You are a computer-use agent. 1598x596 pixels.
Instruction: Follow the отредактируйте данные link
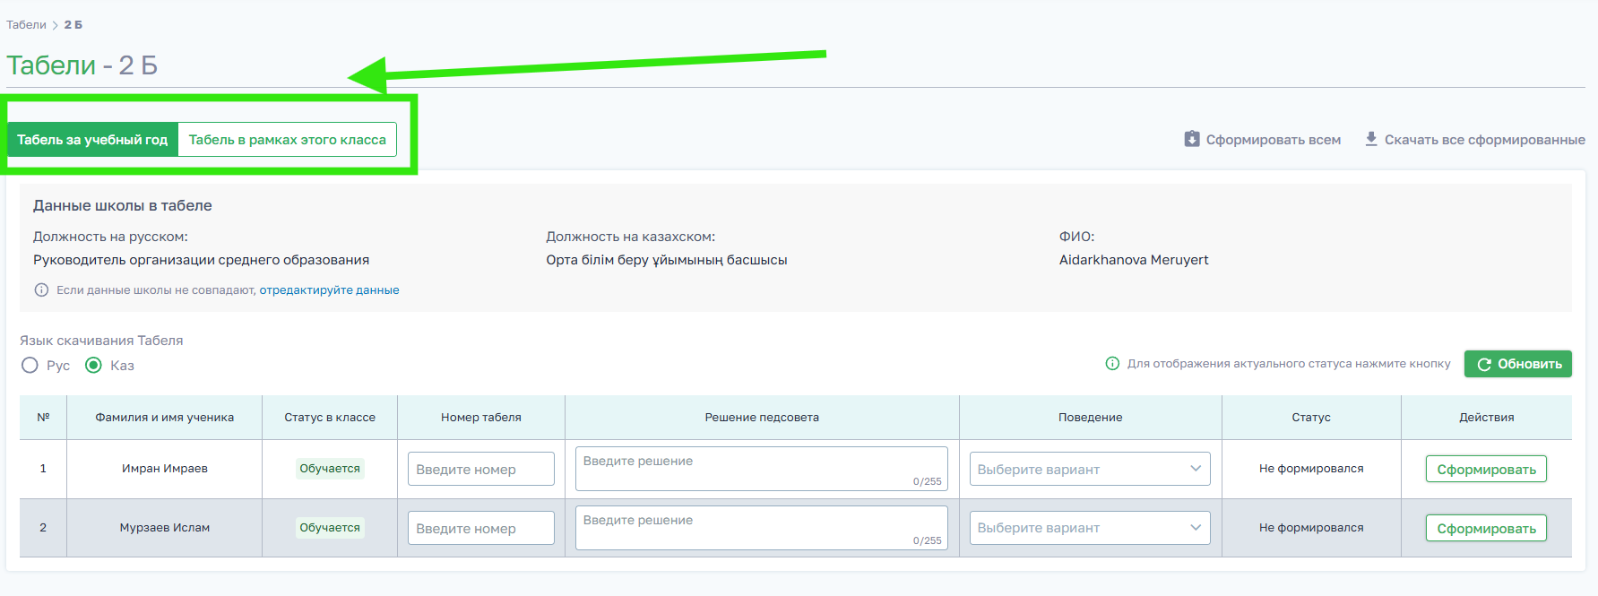click(329, 290)
